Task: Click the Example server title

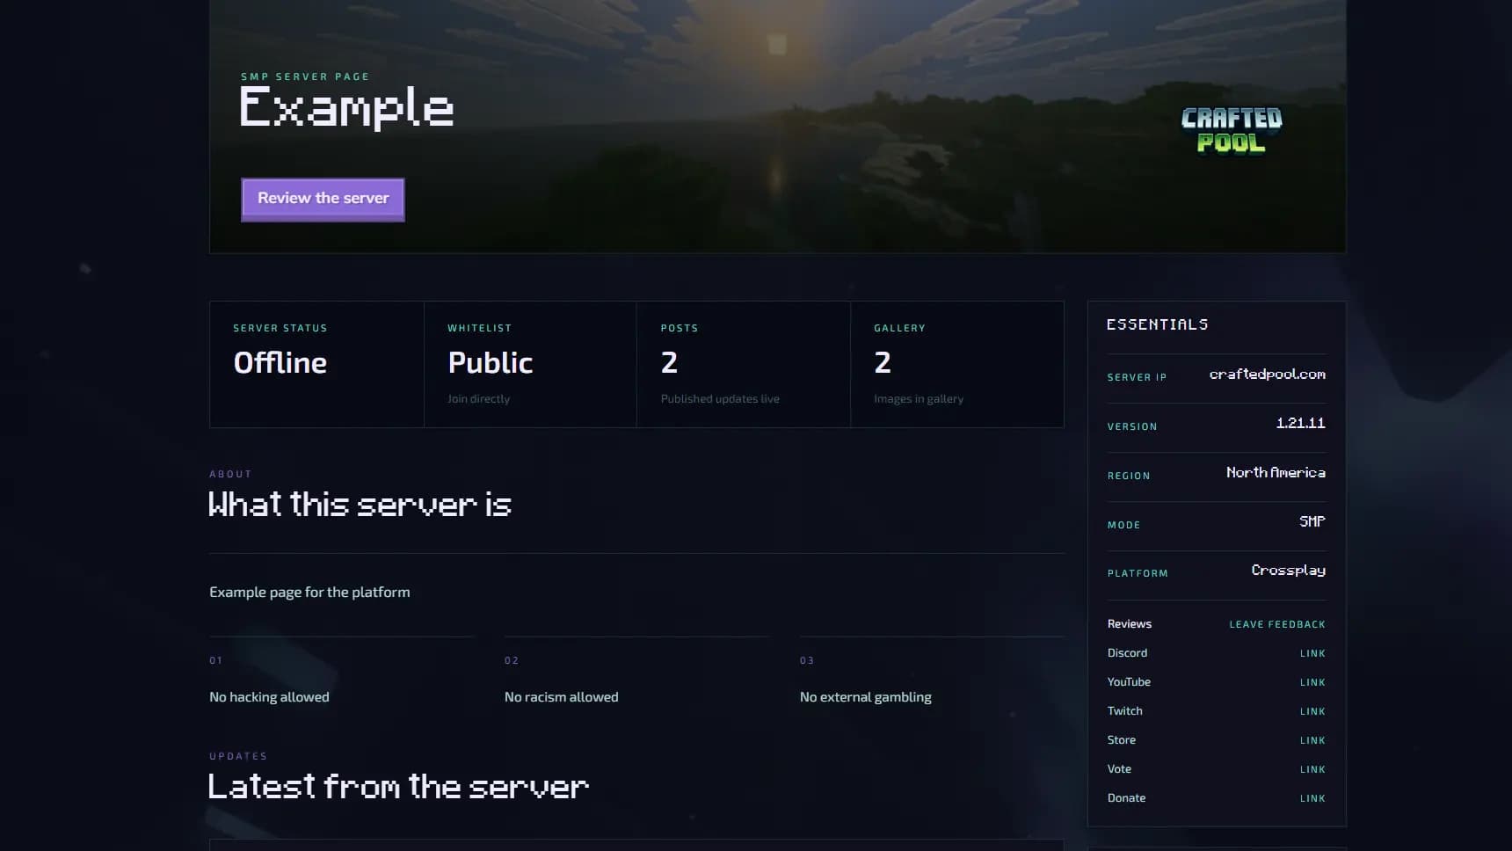Action: pyautogui.click(x=346, y=108)
